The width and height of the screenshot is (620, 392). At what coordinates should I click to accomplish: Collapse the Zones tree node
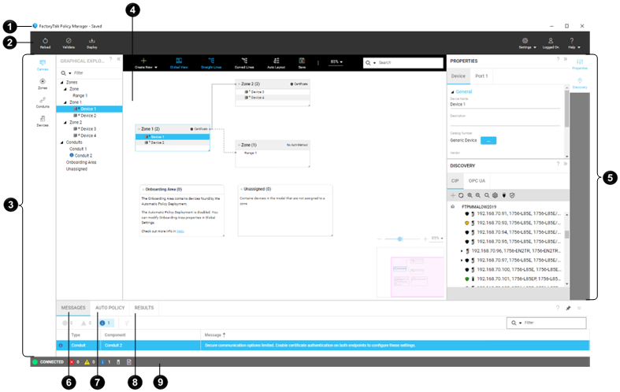pyautogui.click(x=61, y=83)
